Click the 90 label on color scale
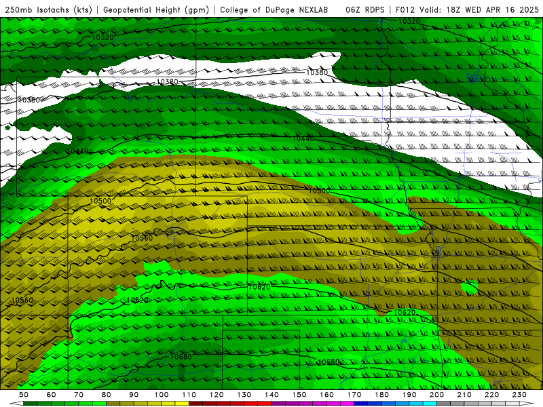 point(134,395)
